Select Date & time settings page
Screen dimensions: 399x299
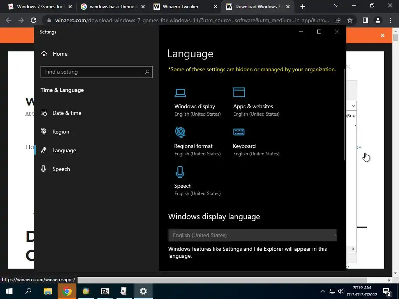[61, 113]
